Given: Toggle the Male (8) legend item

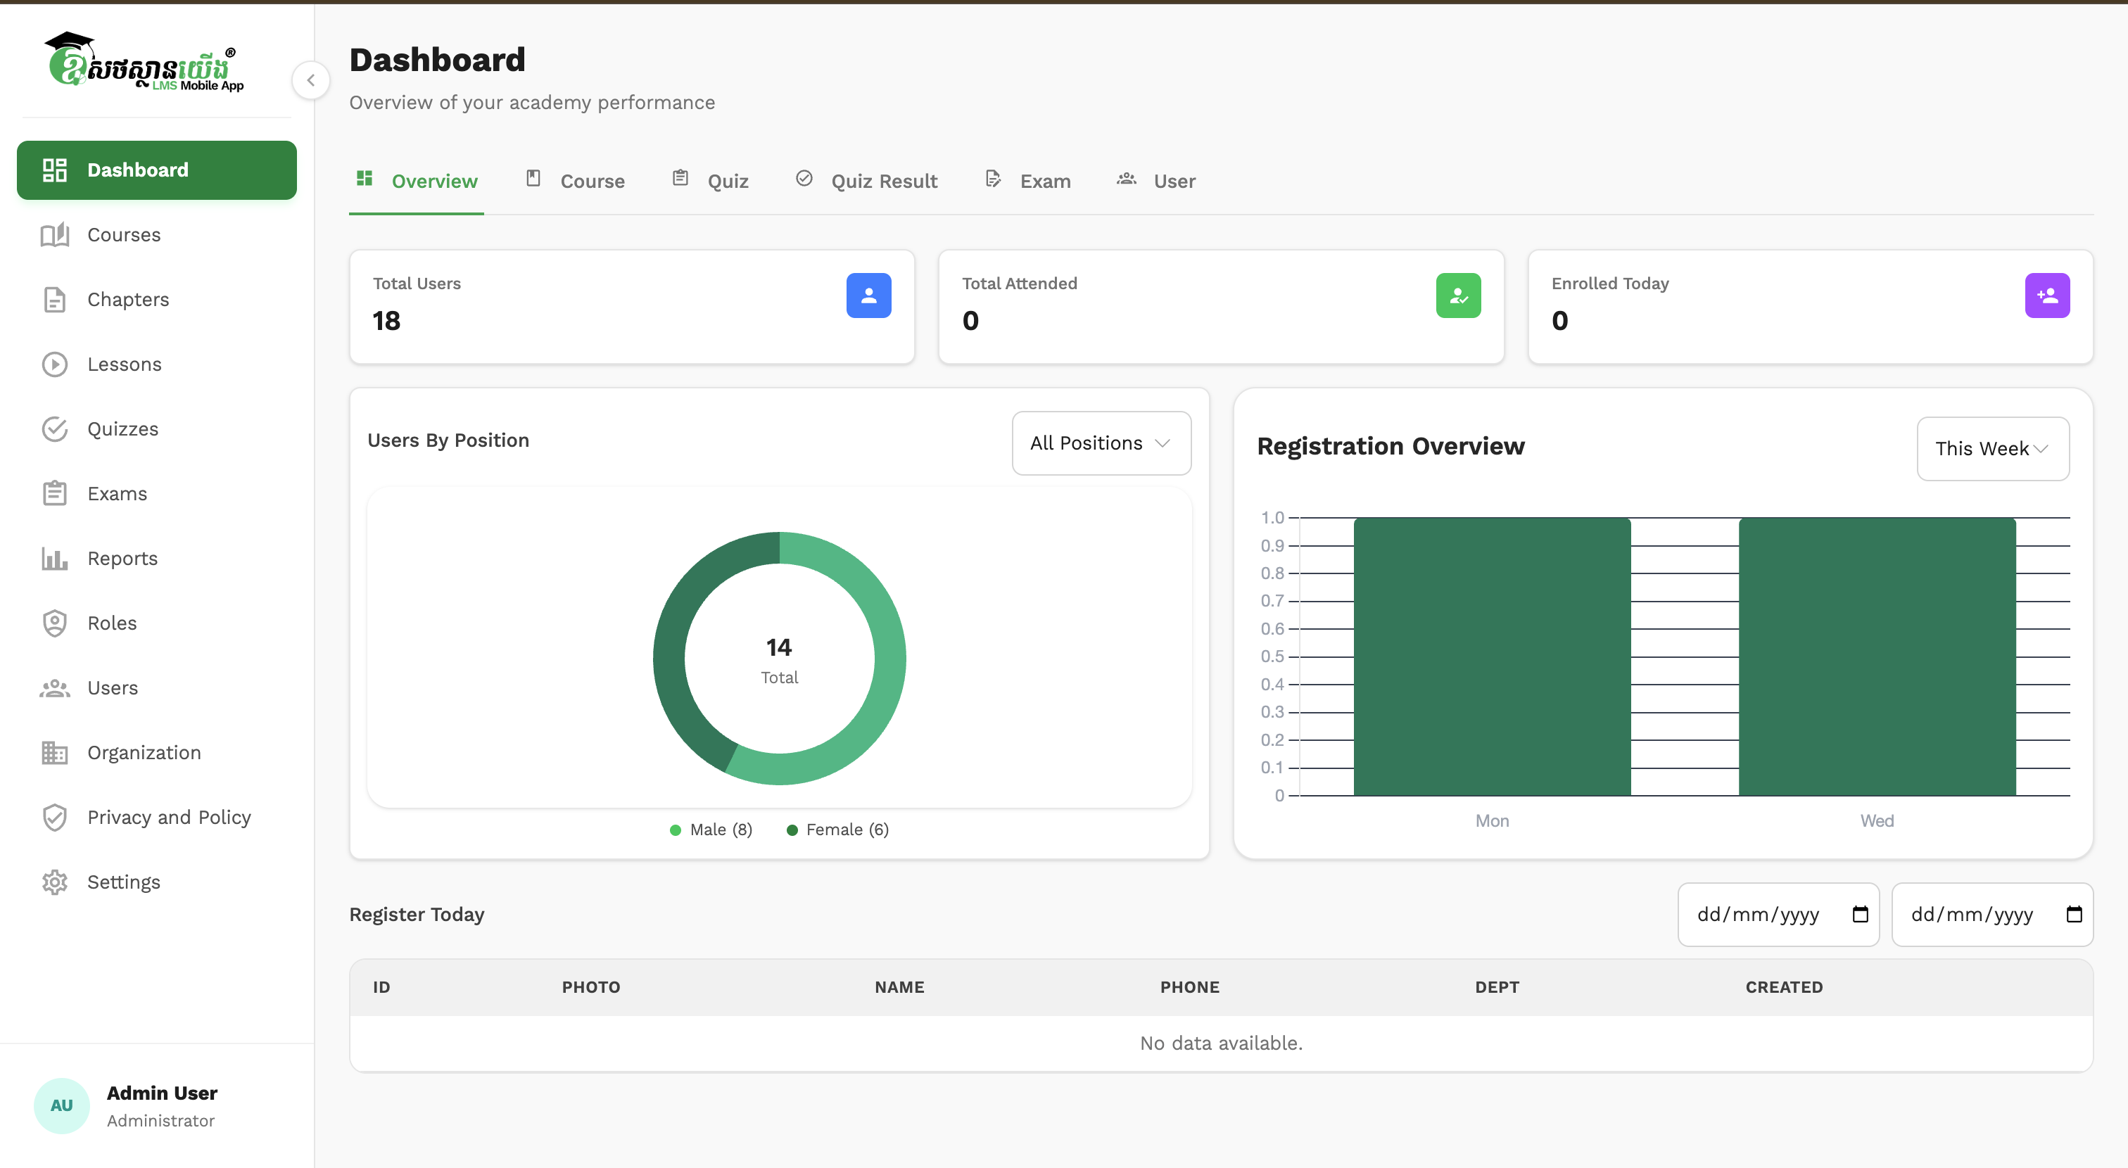Looking at the screenshot, I should click(x=711, y=830).
